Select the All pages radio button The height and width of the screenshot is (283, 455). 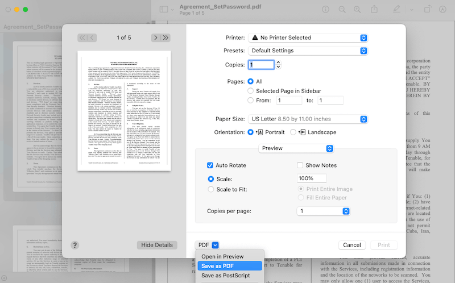(x=250, y=81)
